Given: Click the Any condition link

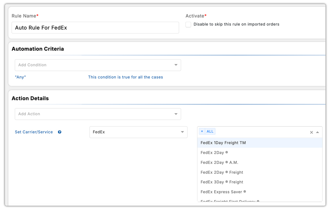Looking at the screenshot, I should pos(20,77).
